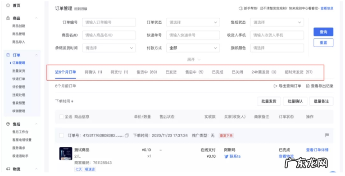Click the 物流 section icon
This screenshot has height=176, width=345.
(8, 169)
